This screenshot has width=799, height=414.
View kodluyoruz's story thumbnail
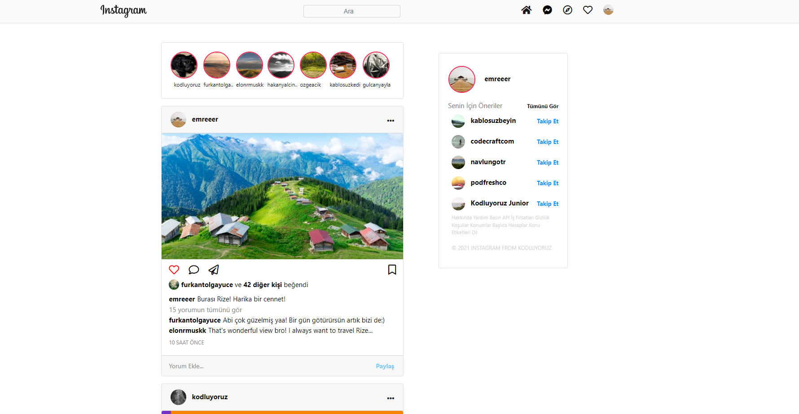pyautogui.click(x=184, y=65)
